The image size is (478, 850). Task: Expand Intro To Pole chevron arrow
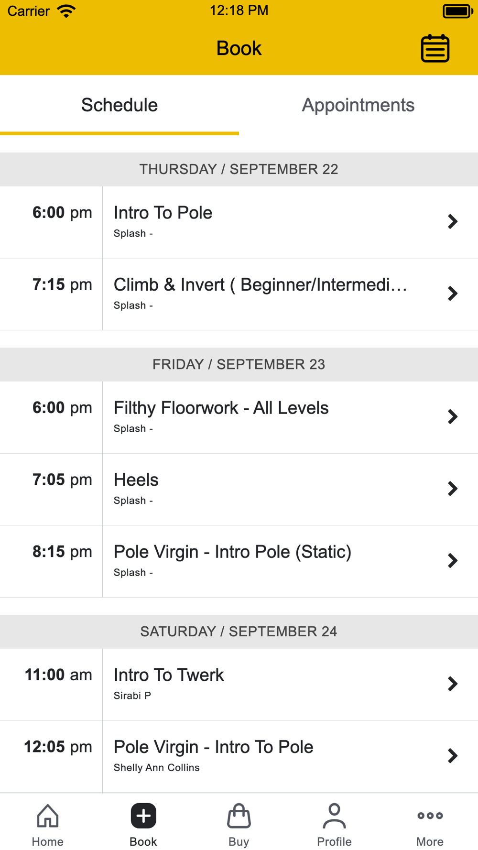tap(453, 221)
